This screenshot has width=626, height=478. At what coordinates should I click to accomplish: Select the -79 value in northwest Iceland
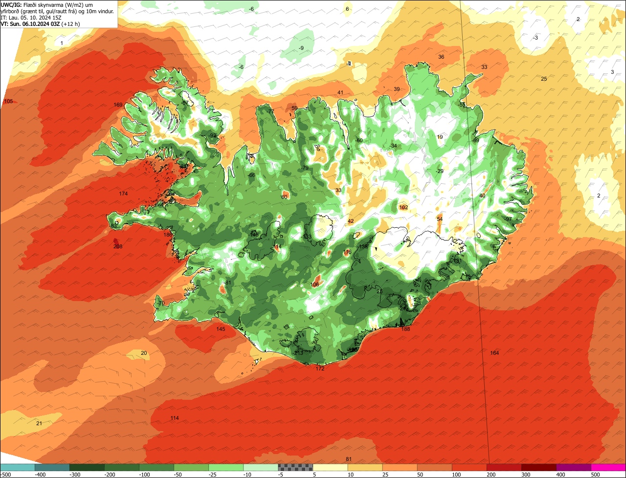click(x=305, y=168)
